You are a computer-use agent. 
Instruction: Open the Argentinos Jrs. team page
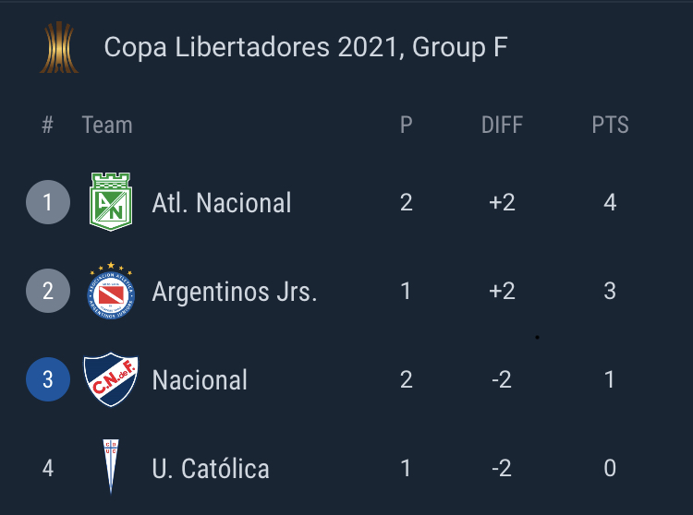(235, 293)
